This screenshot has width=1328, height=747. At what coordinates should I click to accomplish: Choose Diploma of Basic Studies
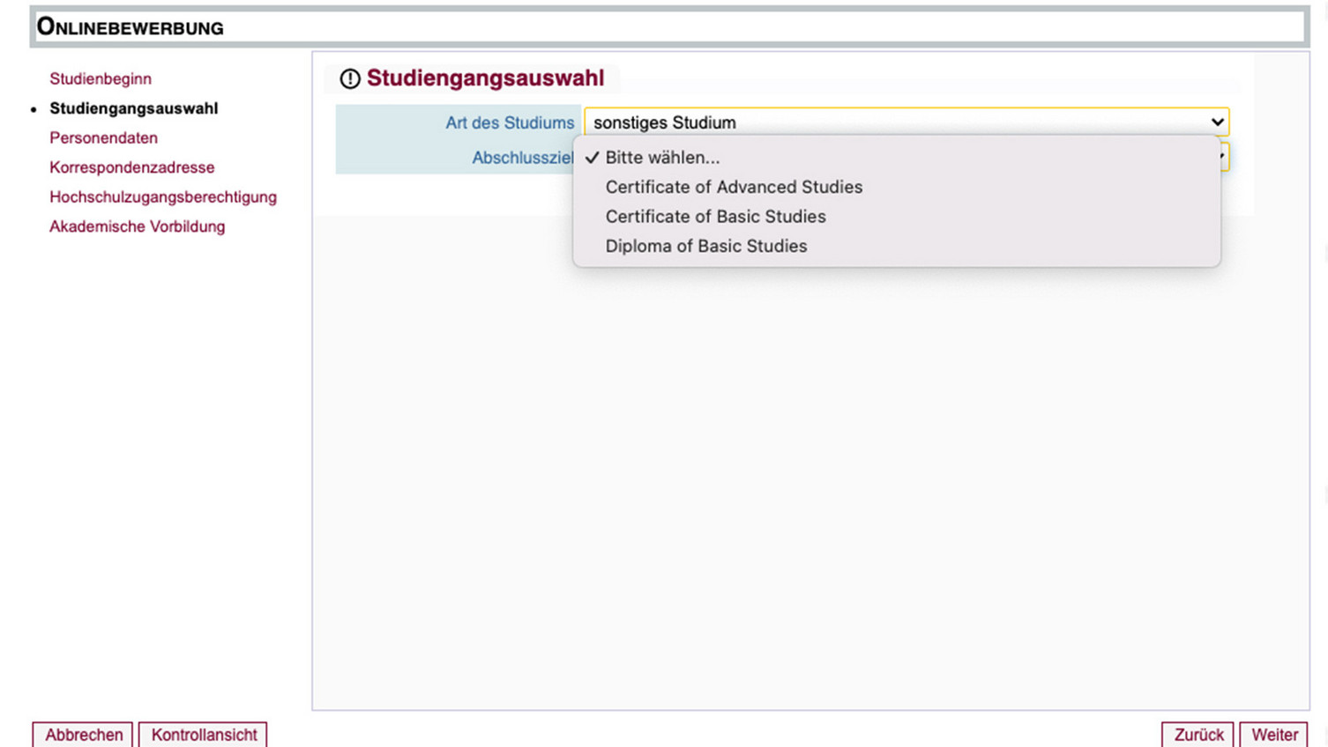705,247
